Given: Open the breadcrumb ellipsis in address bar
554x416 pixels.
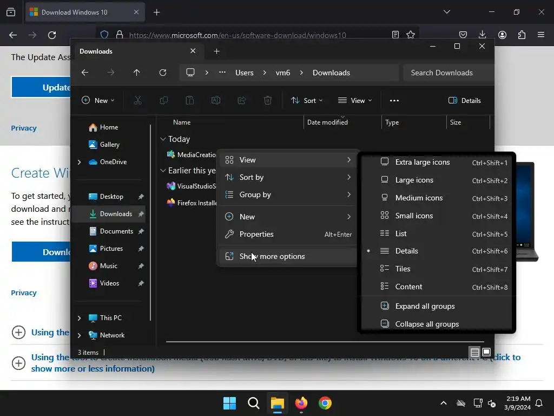Looking at the screenshot, I should (x=222, y=73).
